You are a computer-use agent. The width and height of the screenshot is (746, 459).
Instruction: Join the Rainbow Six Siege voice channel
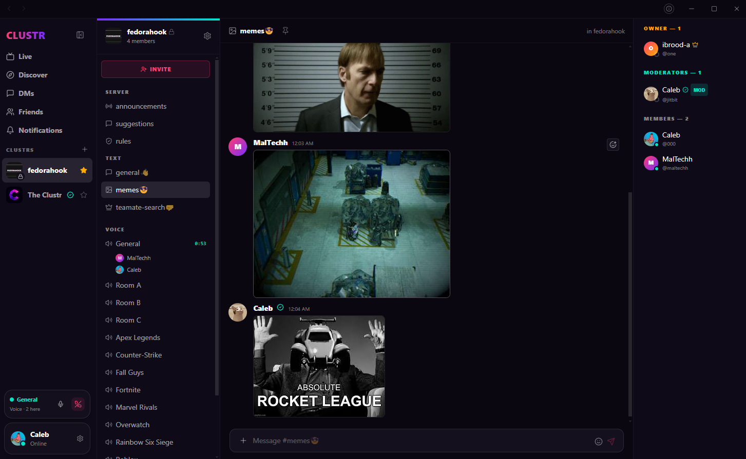[x=156, y=442]
